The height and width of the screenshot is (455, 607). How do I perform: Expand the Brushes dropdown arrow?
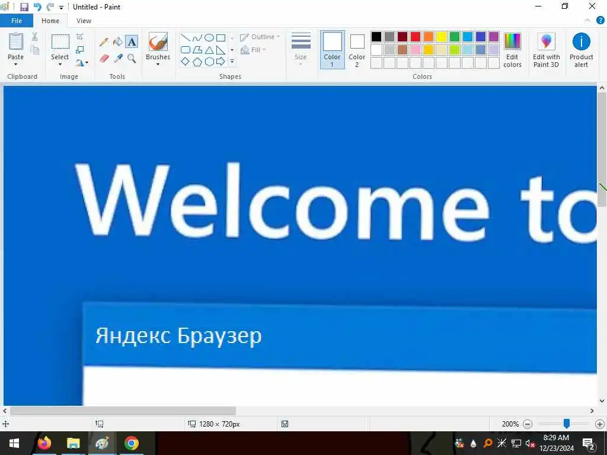[x=158, y=64]
